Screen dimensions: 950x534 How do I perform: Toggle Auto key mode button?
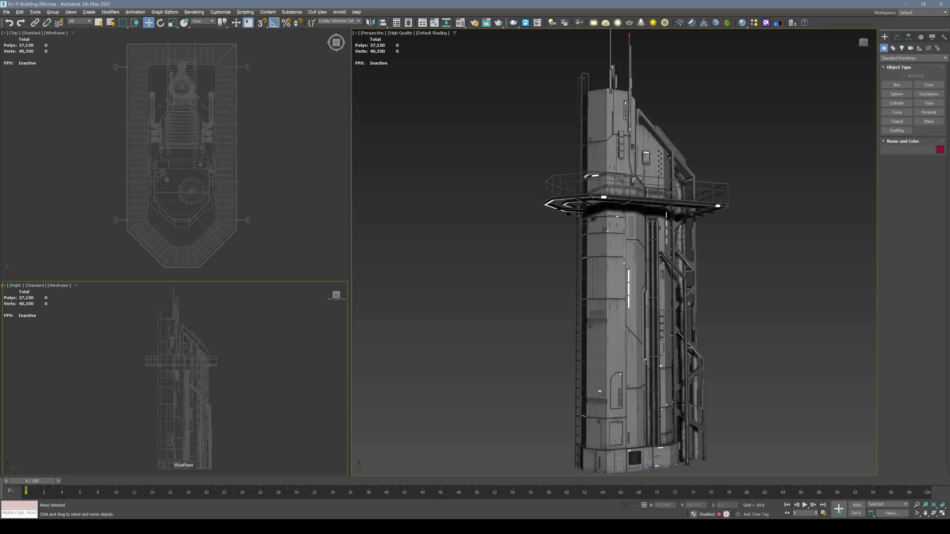click(x=856, y=505)
